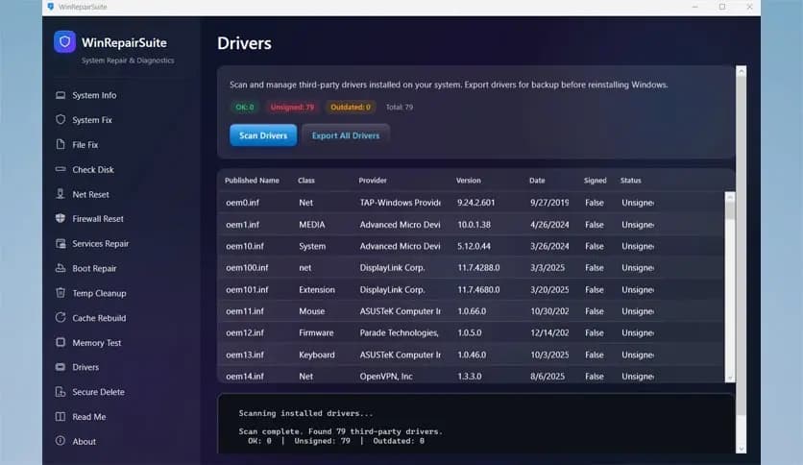
Task: Click the Check Disk drive icon
Action: tap(61, 169)
